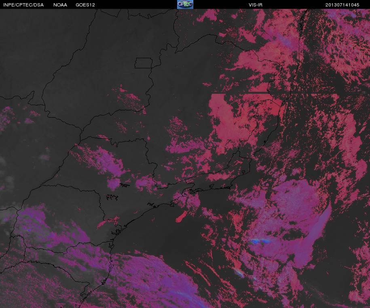Click the GOES12 satellite label
The width and height of the screenshot is (370, 308).
(85, 5)
